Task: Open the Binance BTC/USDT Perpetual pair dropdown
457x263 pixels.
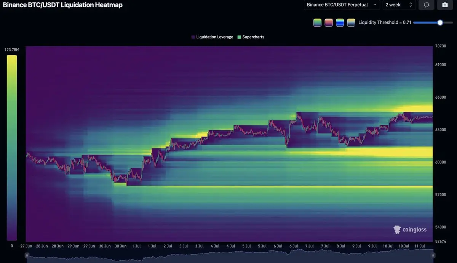Action: (x=342, y=5)
